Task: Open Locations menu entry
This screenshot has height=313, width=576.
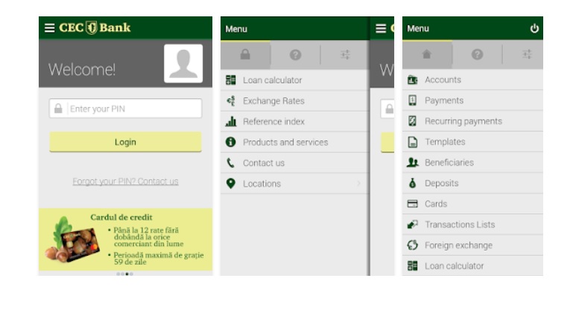Action: tap(294, 184)
